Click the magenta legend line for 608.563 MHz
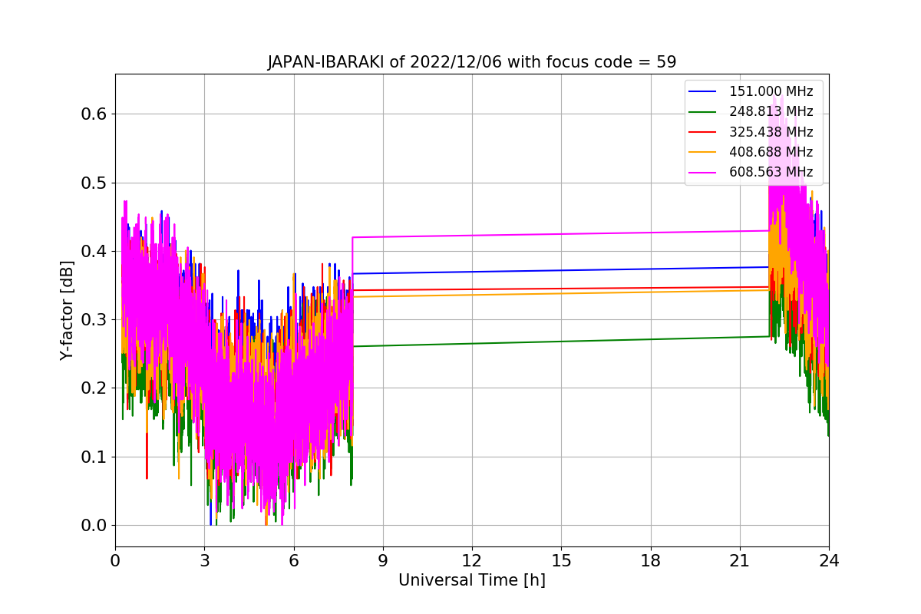The image size is (921, 614). (703, 173)
